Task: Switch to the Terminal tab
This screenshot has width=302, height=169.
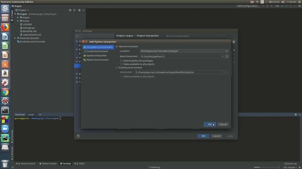Action: [66, 164]
